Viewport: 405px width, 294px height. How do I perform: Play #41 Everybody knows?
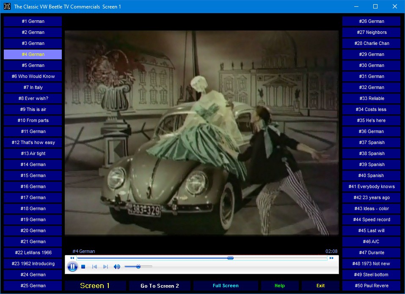pos(371,186)
